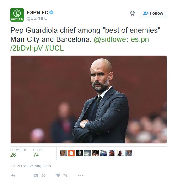This screenshot has width=178, height=187.
Task: Click the ESPN FC profile avatar logo
Action: click(17, 15)
